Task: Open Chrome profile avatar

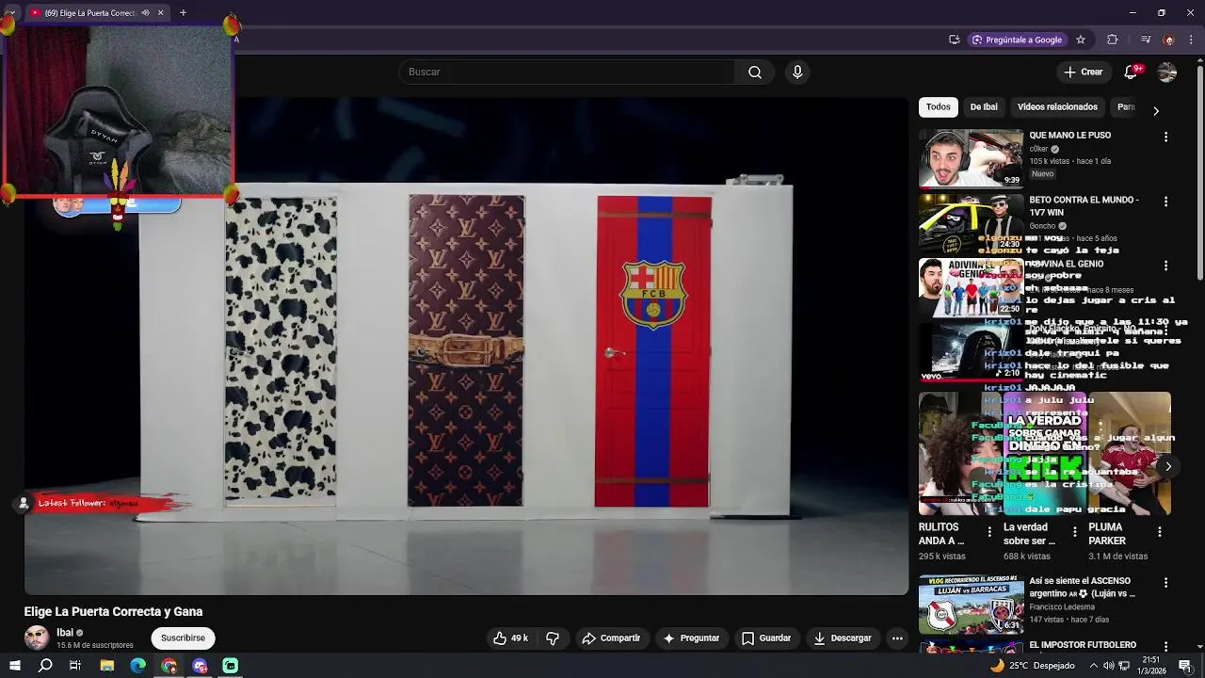Action: point(1169,40)
